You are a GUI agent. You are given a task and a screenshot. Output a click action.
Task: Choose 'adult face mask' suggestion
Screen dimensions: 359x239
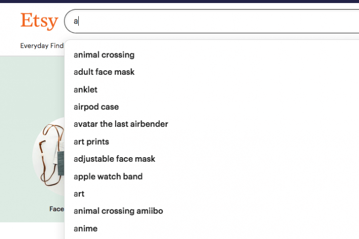tap(212, 72)
